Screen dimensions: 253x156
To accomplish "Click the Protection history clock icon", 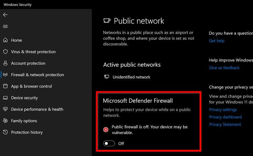I will 5,132.
